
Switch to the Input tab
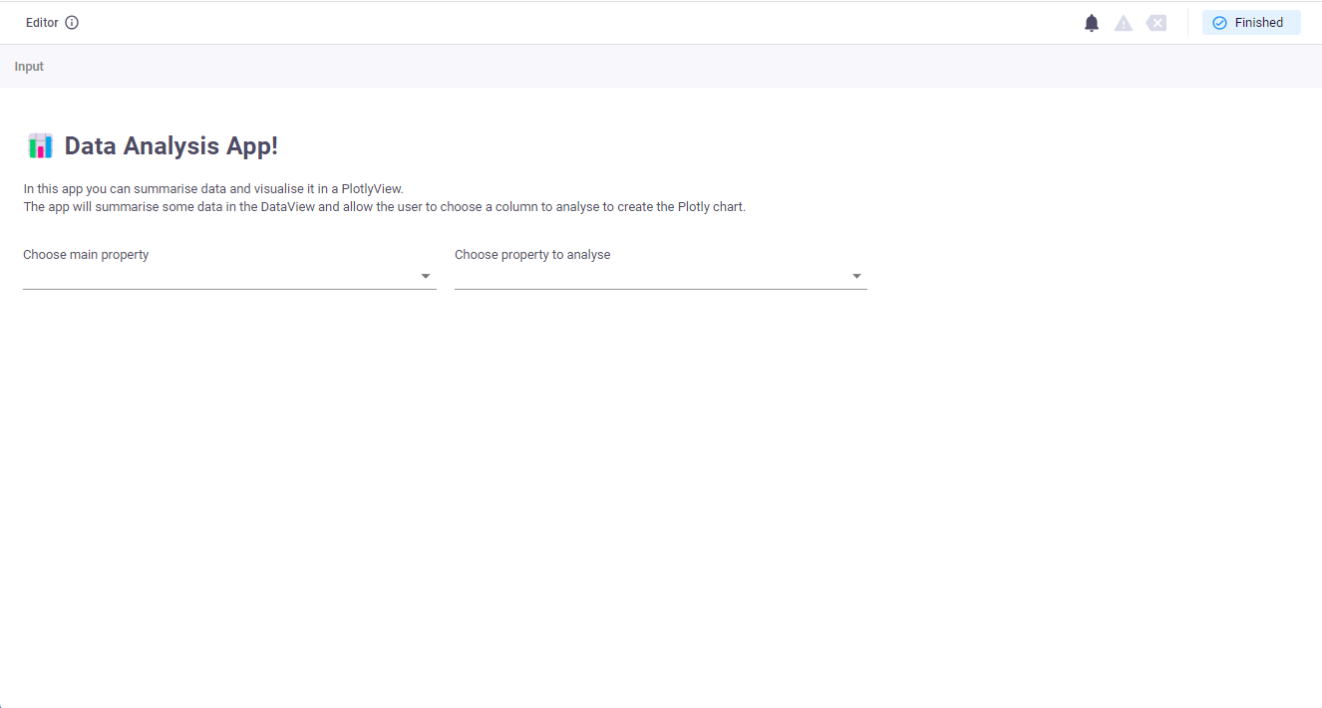(29, 67)
